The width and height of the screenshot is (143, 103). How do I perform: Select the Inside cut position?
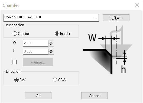pos(62,34)
